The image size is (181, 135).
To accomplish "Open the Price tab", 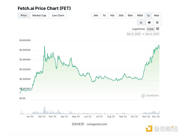I will click(24, 15).
